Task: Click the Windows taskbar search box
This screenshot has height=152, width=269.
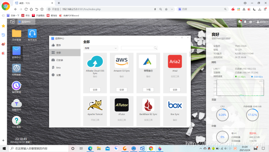Action: (x=39, y=148)
